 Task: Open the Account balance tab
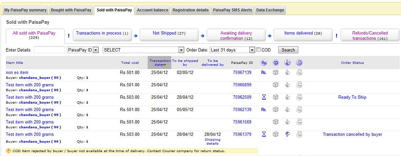153,10
